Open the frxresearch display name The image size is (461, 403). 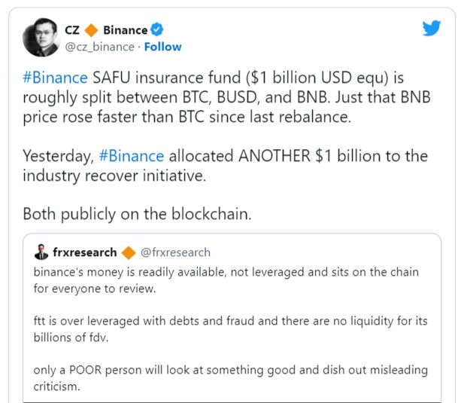[85, 252]
